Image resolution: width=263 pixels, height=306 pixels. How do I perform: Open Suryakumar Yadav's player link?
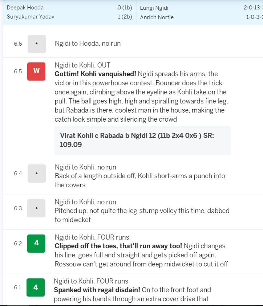click(31, 17)
